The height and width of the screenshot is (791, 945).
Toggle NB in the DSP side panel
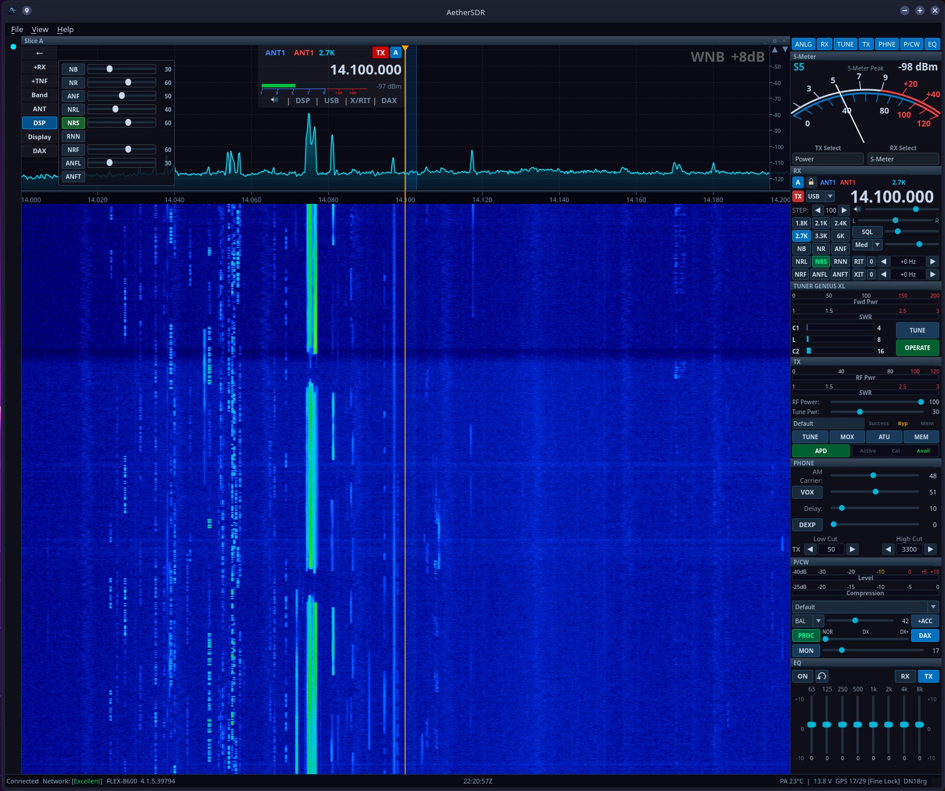coord(73,69)
